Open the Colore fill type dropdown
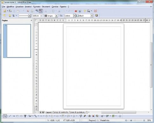This screenshot has height=123, width=154. 74,16
